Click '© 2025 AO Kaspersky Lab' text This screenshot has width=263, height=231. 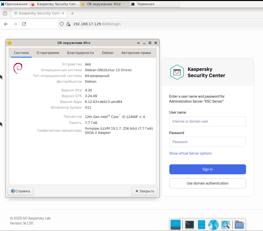[x=30, y=218]
